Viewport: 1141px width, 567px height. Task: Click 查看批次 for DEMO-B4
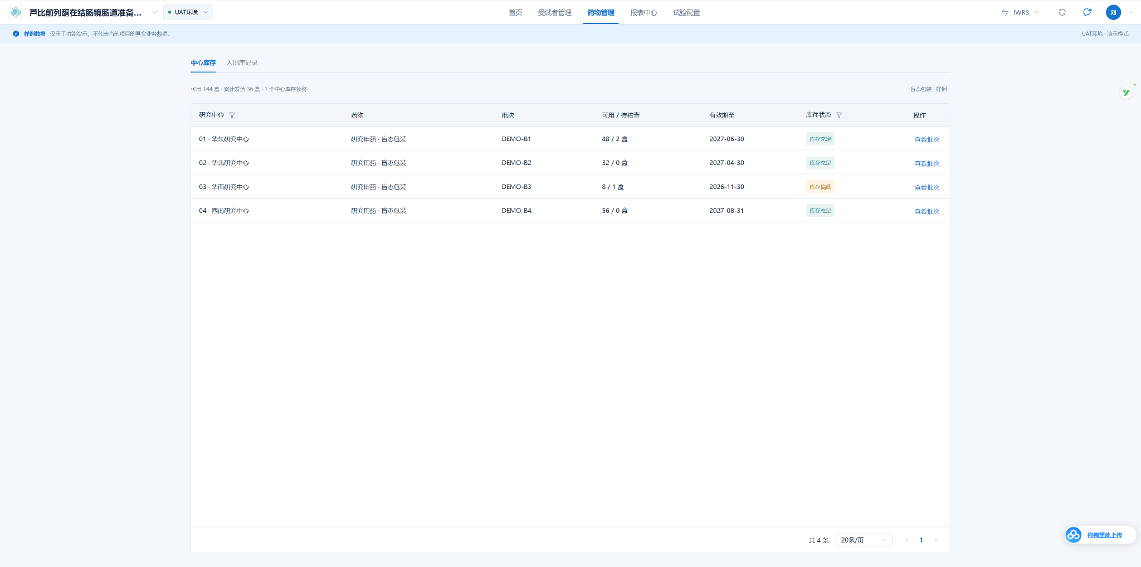[x=927, y=211]
